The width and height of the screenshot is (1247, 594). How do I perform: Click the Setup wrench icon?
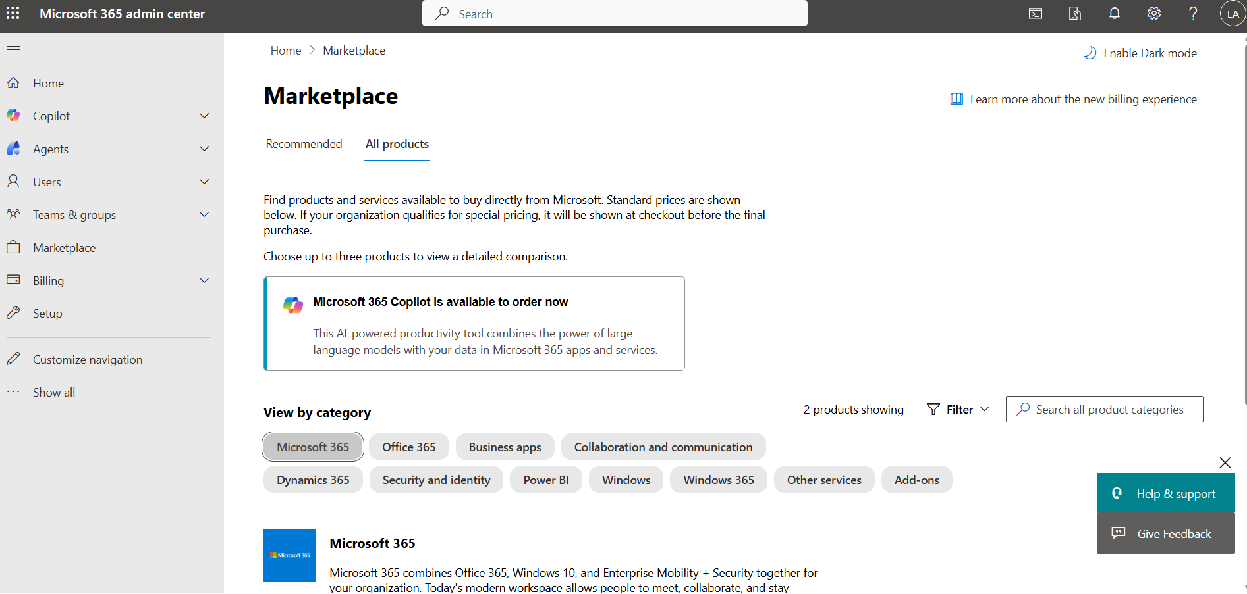(13, 313)
